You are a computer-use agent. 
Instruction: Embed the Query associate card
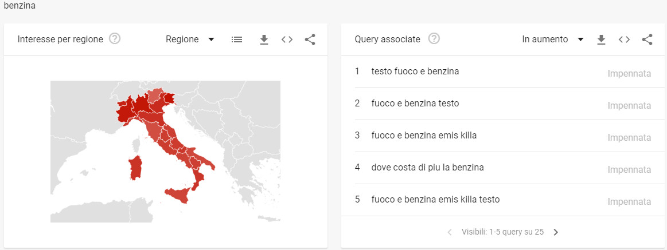tap(625, 39)
